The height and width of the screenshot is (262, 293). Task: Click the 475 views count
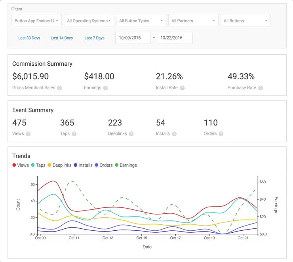click(x=19, y=123)
